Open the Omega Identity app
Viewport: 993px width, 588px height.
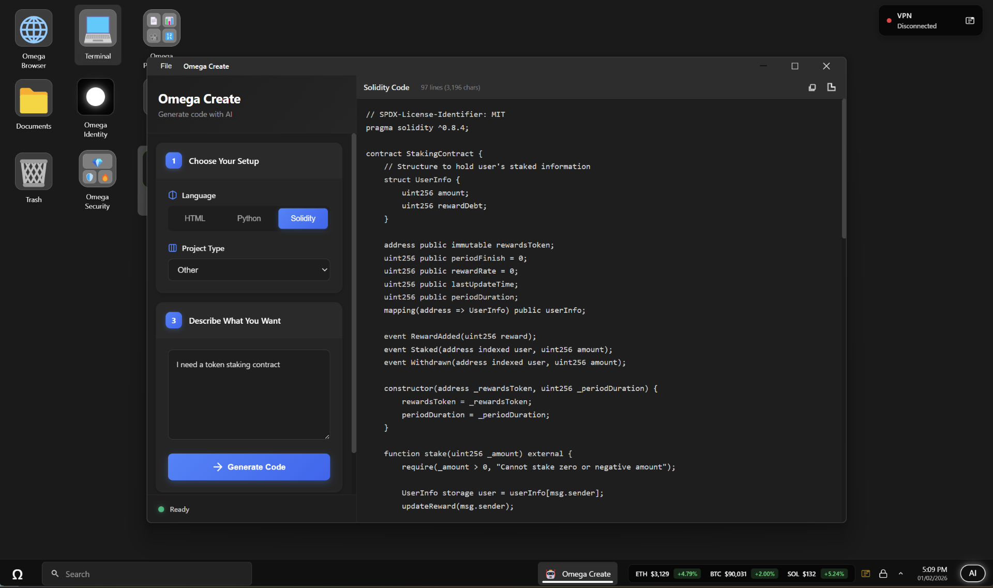click(95, 97)
